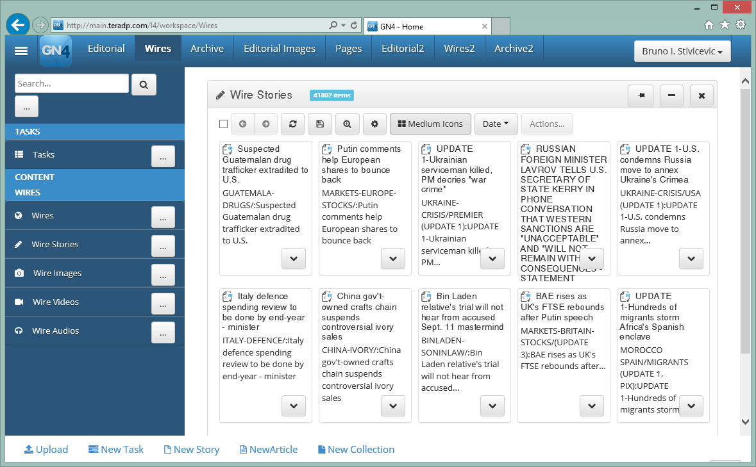The image size is (756, 467).
Task: Focus the Search... input field
Action: pyautogui.click(x=72, y=84)
